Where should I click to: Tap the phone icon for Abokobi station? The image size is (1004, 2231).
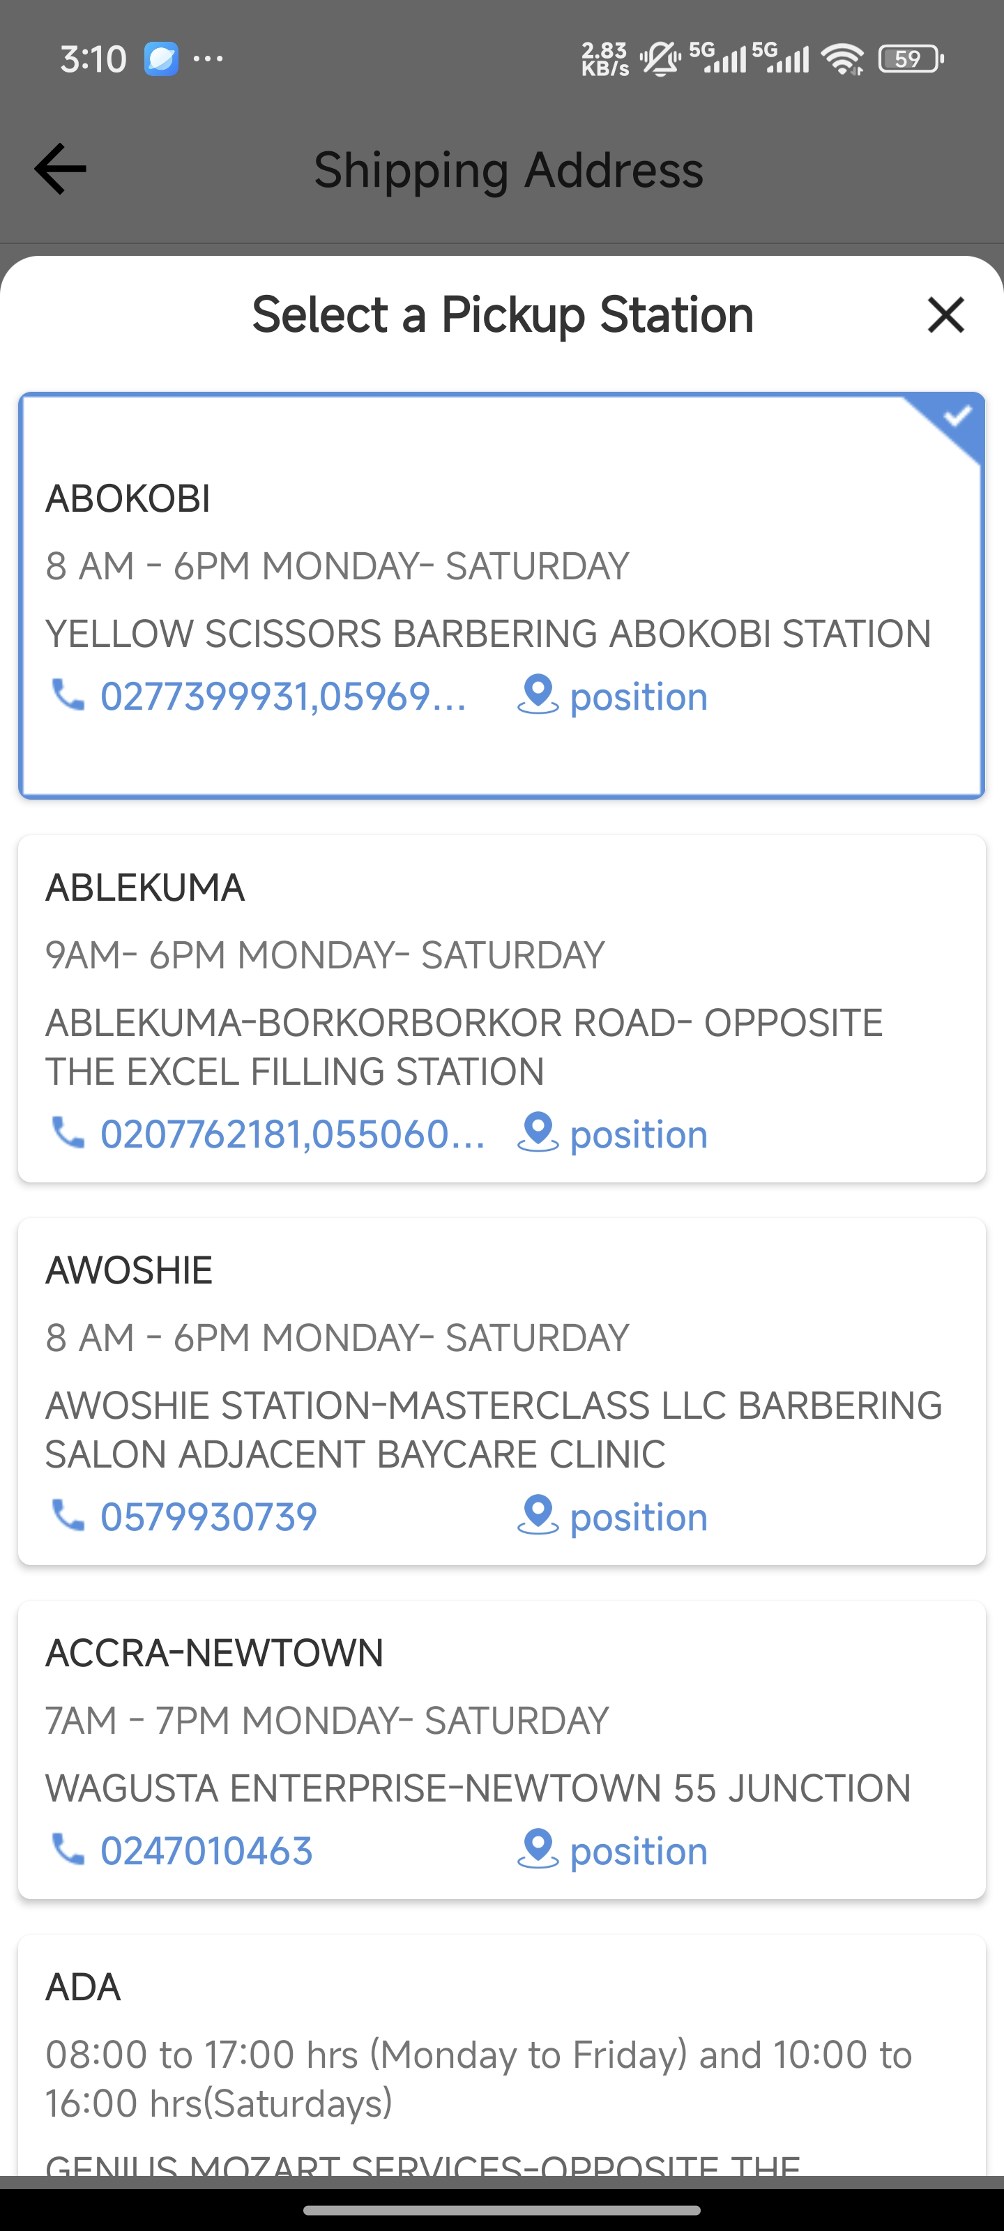pyautogui.click(x=68, y=696)
